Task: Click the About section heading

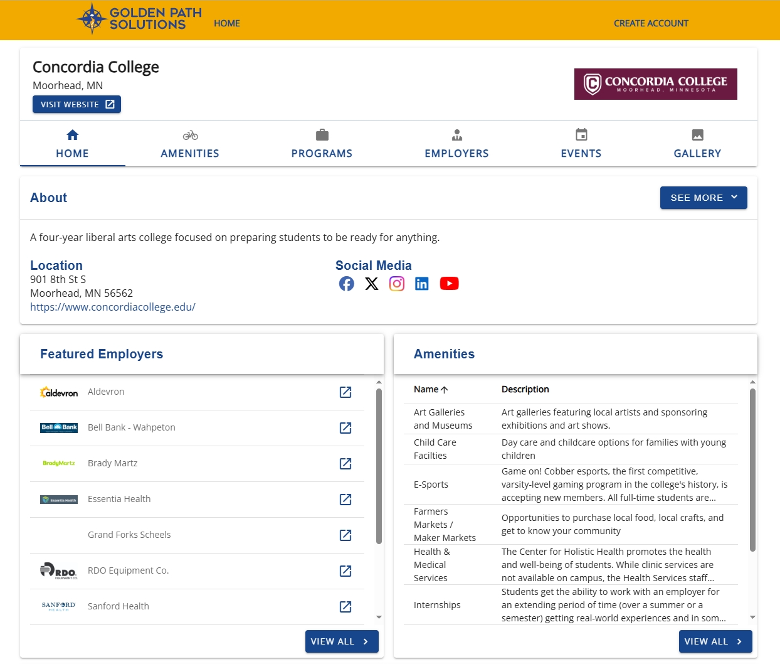Action: point(49,198)
